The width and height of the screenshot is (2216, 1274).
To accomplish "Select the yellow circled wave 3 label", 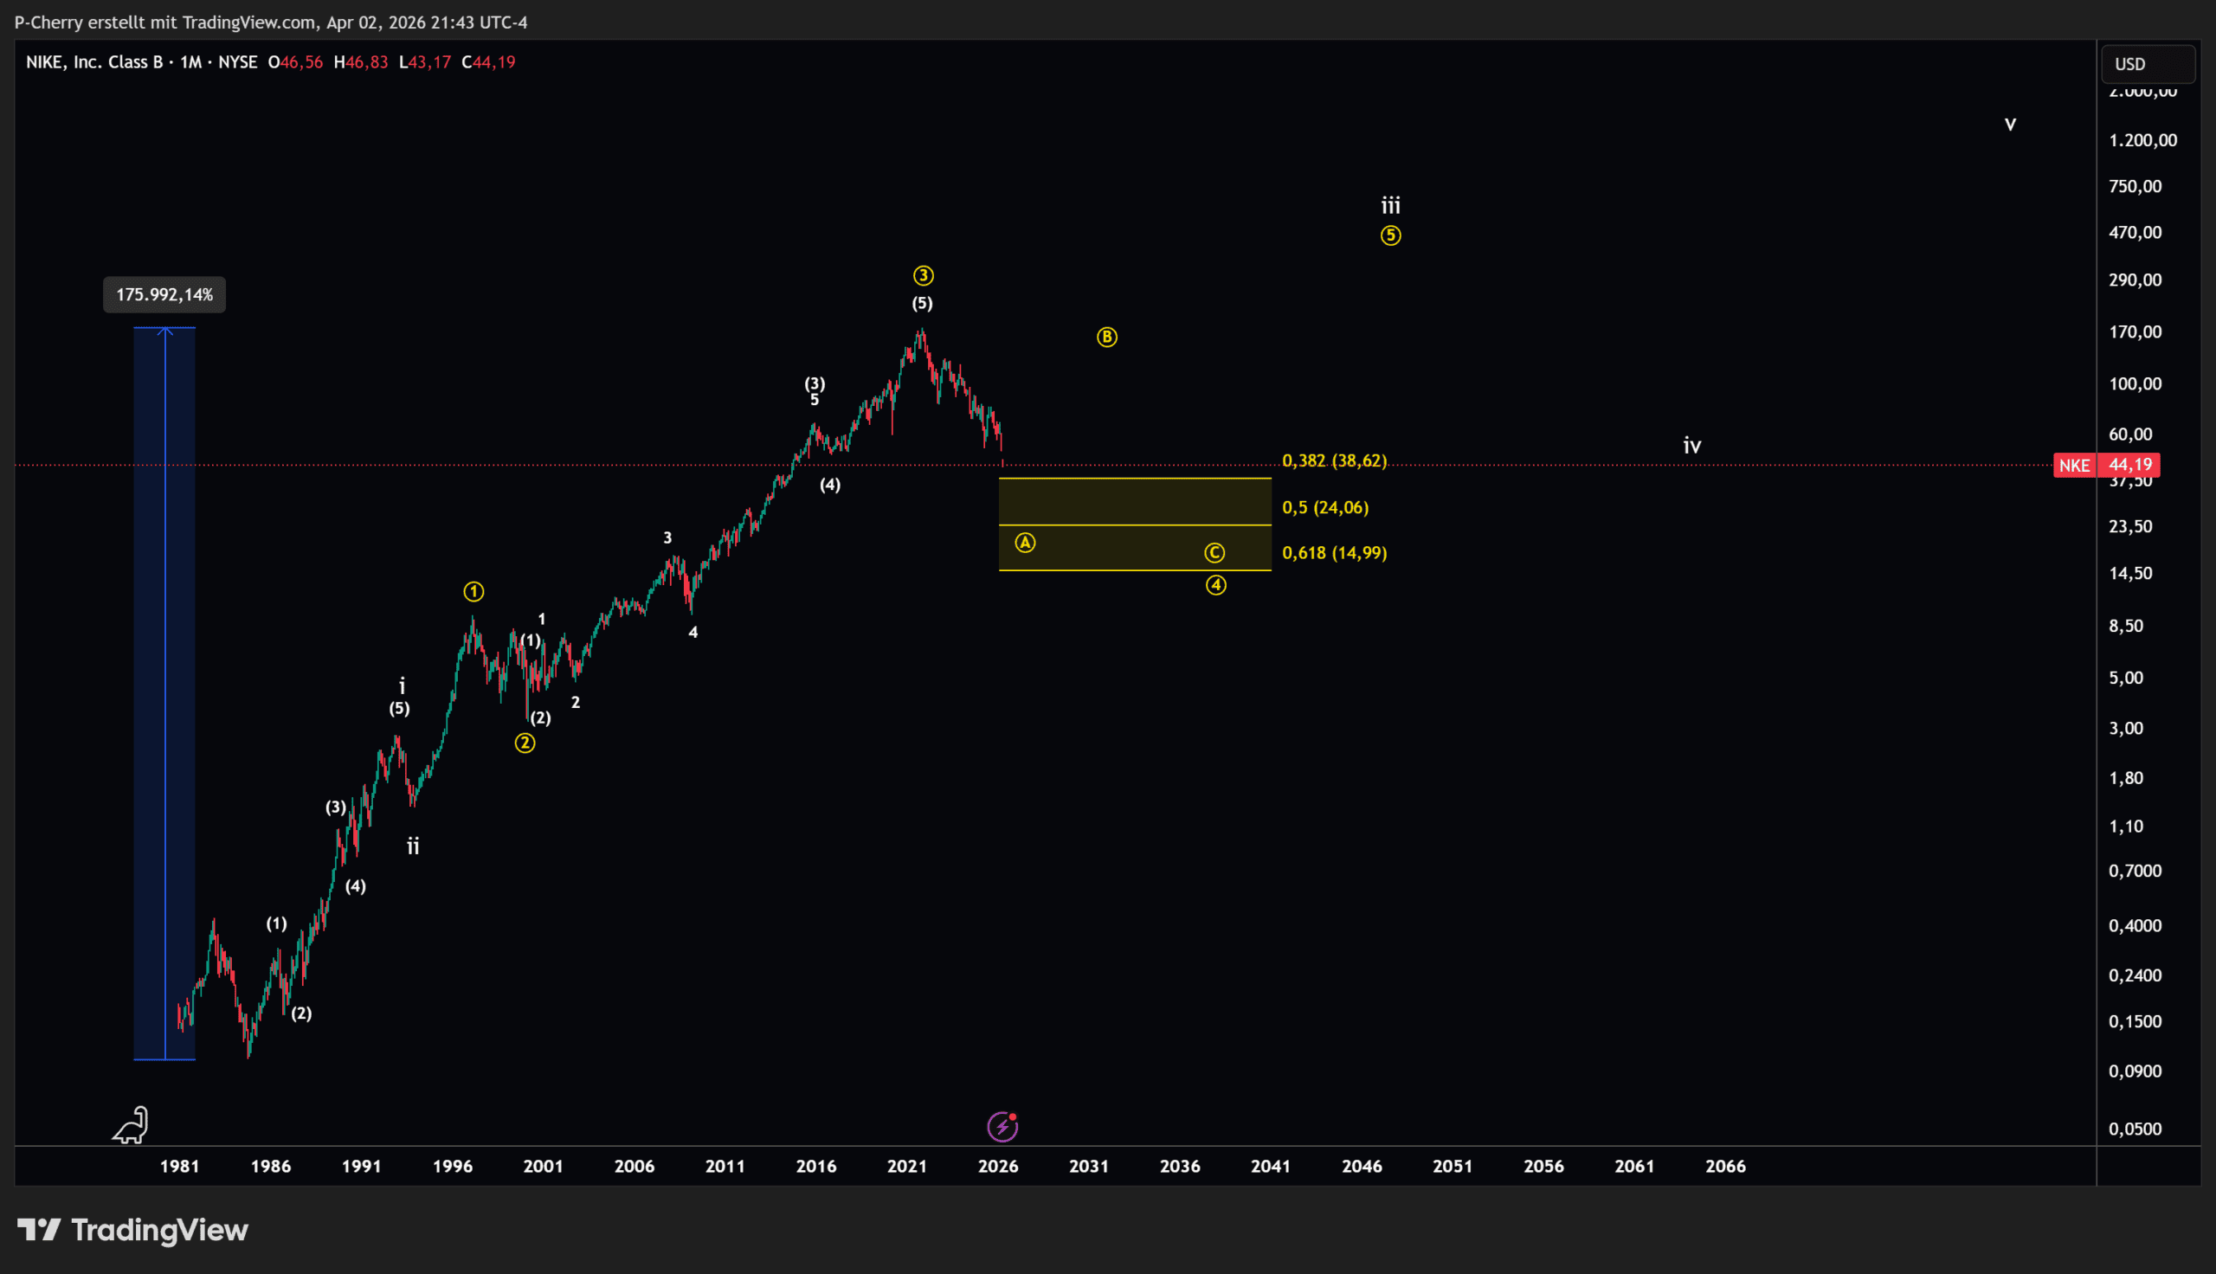I will (x=923, y=276).
